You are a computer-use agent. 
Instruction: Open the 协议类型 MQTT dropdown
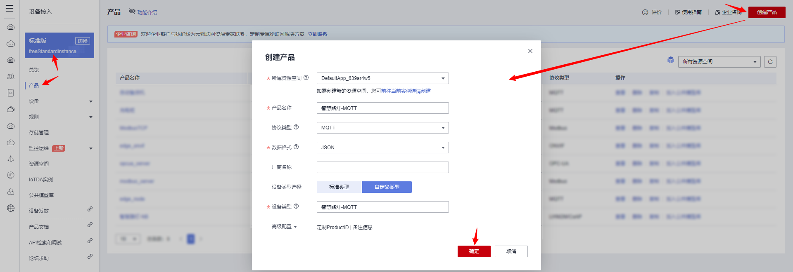(x=383, y=128)
